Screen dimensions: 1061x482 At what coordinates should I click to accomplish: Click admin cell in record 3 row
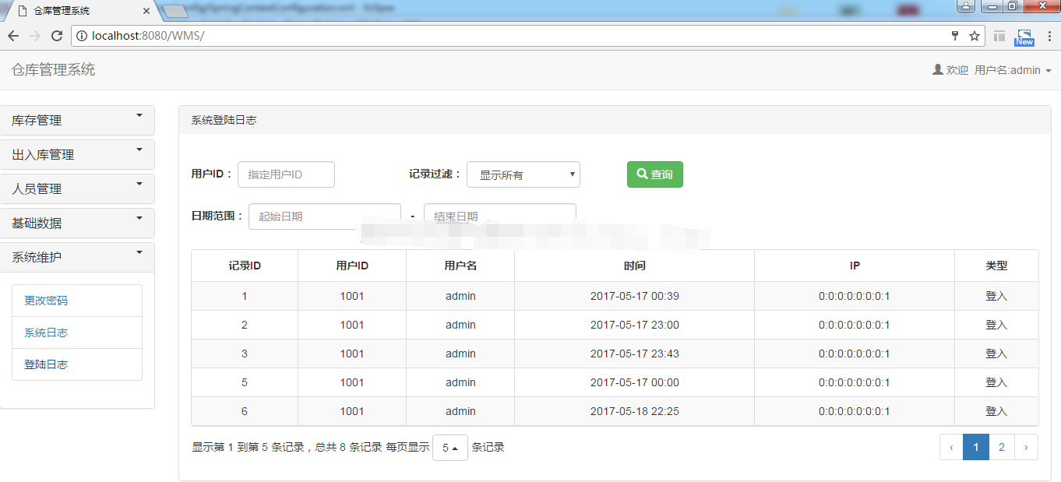pyautogui.click(x=460, y=354)
